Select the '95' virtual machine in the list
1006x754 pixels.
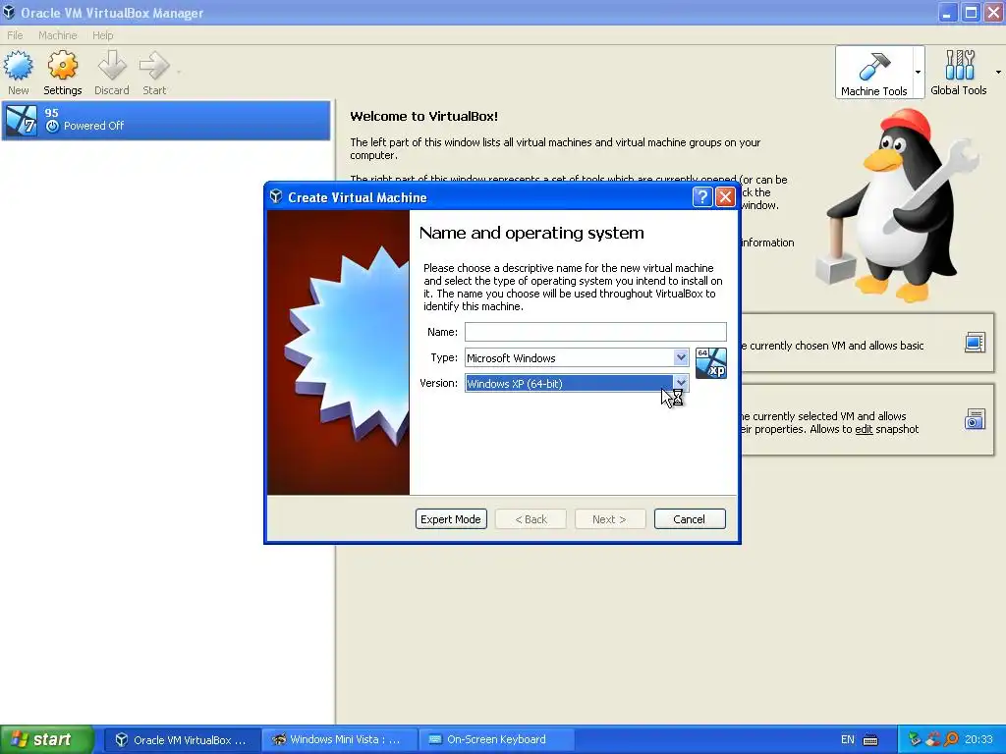click(166, 120)
